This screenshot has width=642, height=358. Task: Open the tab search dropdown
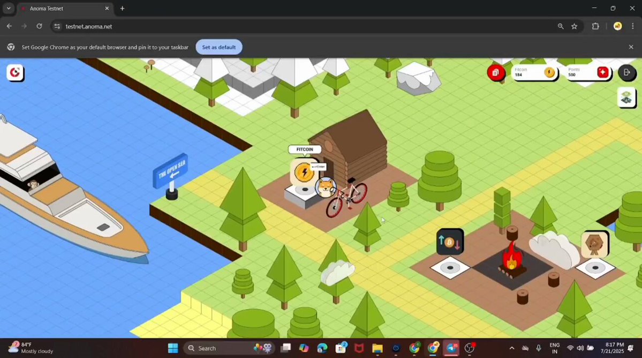pos(8,8)
